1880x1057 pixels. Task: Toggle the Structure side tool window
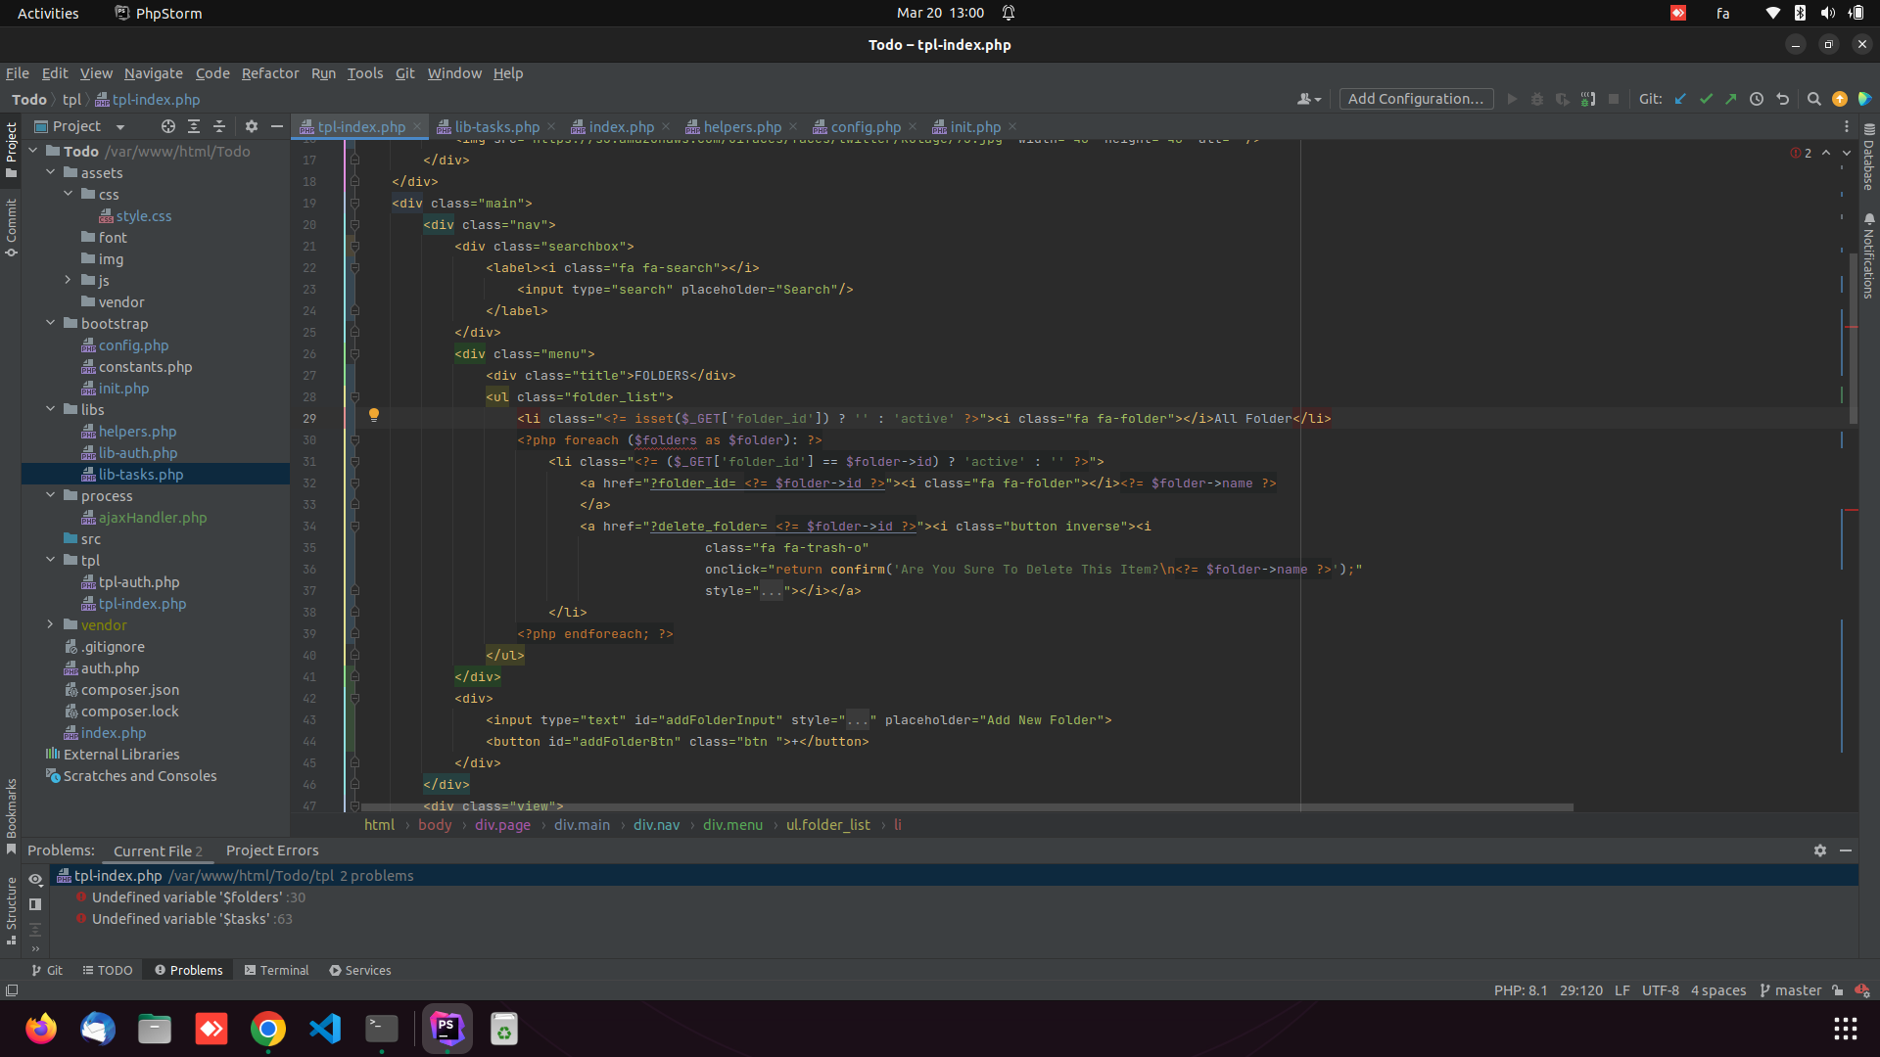click(x=11, y=910)
